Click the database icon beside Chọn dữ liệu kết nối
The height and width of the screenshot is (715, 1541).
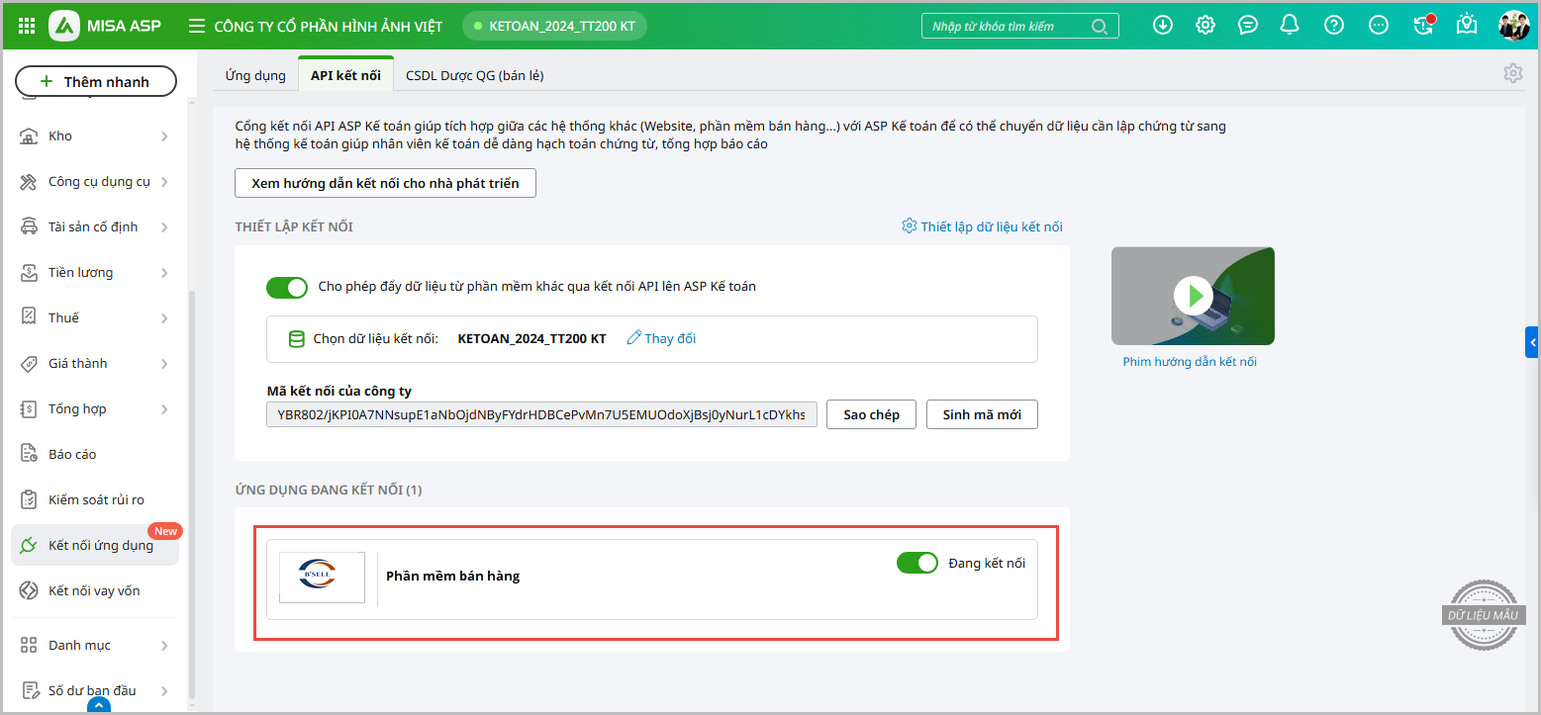pos(296,339)
